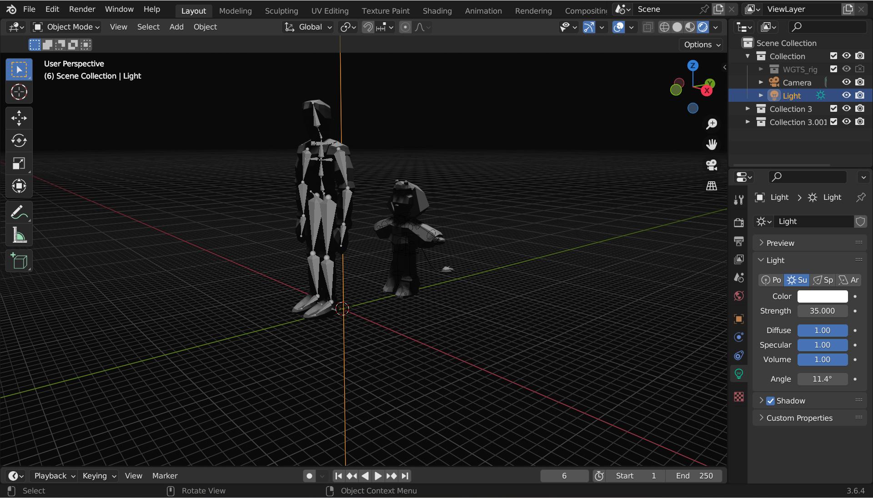Toggle the camera view icon
873x498 pixels.
[712, 165]
